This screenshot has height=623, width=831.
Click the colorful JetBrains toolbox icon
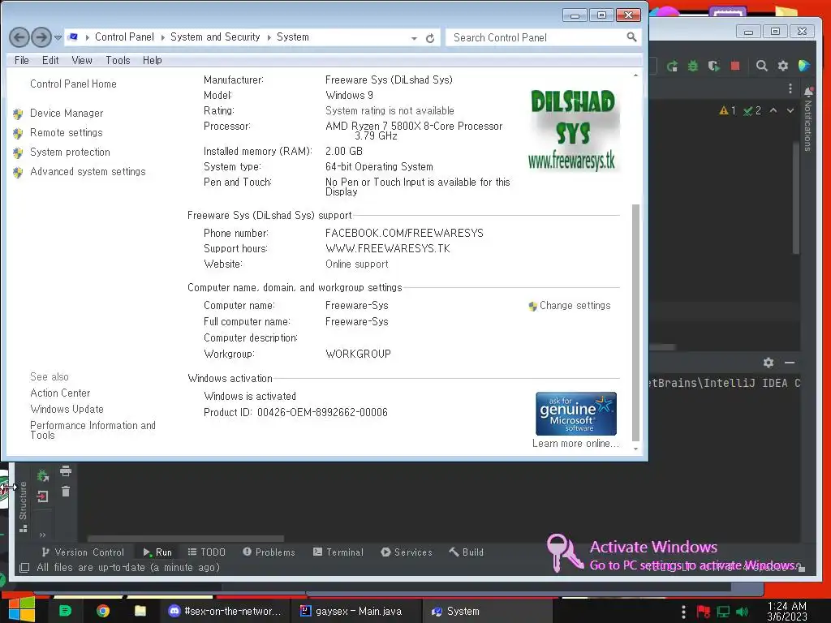click(804, 66)
